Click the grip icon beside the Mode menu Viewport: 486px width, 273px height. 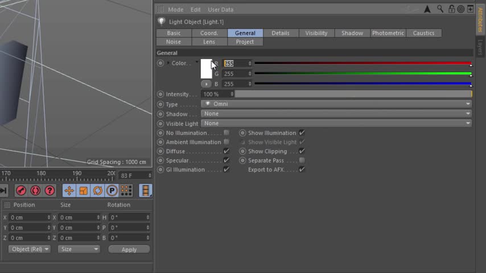(160, 9)
